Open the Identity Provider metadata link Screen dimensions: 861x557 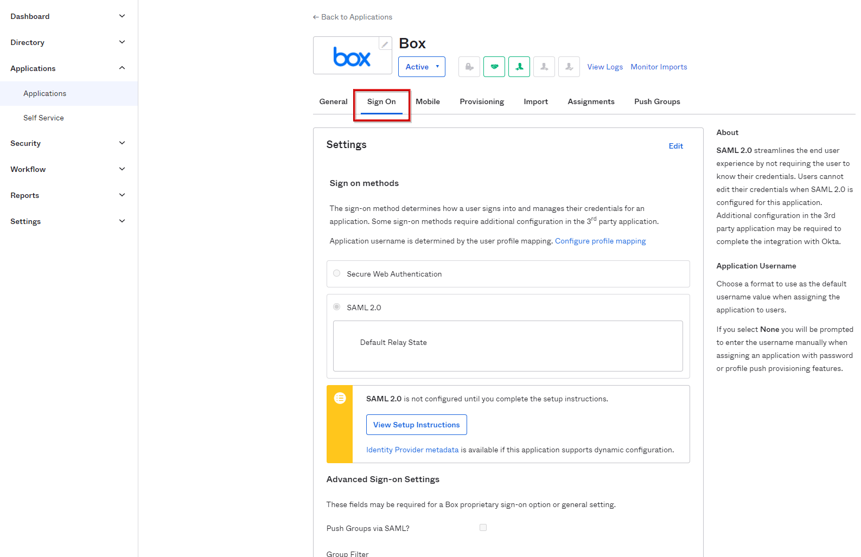pos(412,450)
